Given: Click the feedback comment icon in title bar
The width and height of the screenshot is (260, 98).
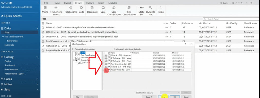Looking at the screenshot, I should click(x=252, y=3).
